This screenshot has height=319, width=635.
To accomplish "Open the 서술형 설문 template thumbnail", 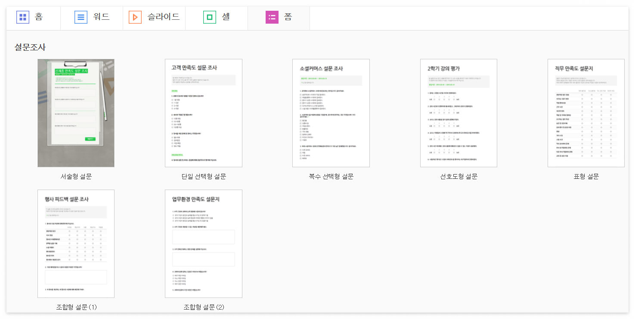I will coord(76,113).
